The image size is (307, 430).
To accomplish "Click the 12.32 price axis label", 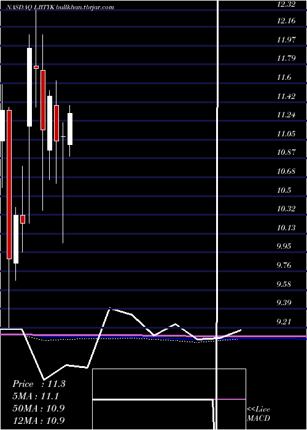I will tap(286, 4).
